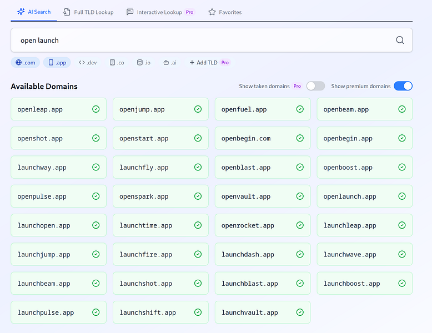Enable the .dev TLD filter
The image size is (432, 333).
(x=88, y=63)
